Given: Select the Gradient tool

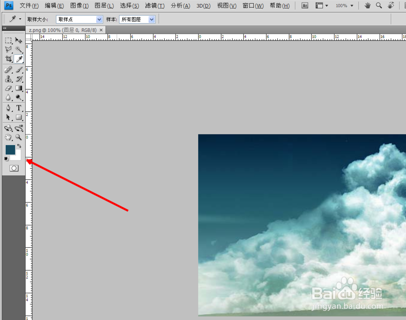Looking at the screenshot, I should click(19, 88).
